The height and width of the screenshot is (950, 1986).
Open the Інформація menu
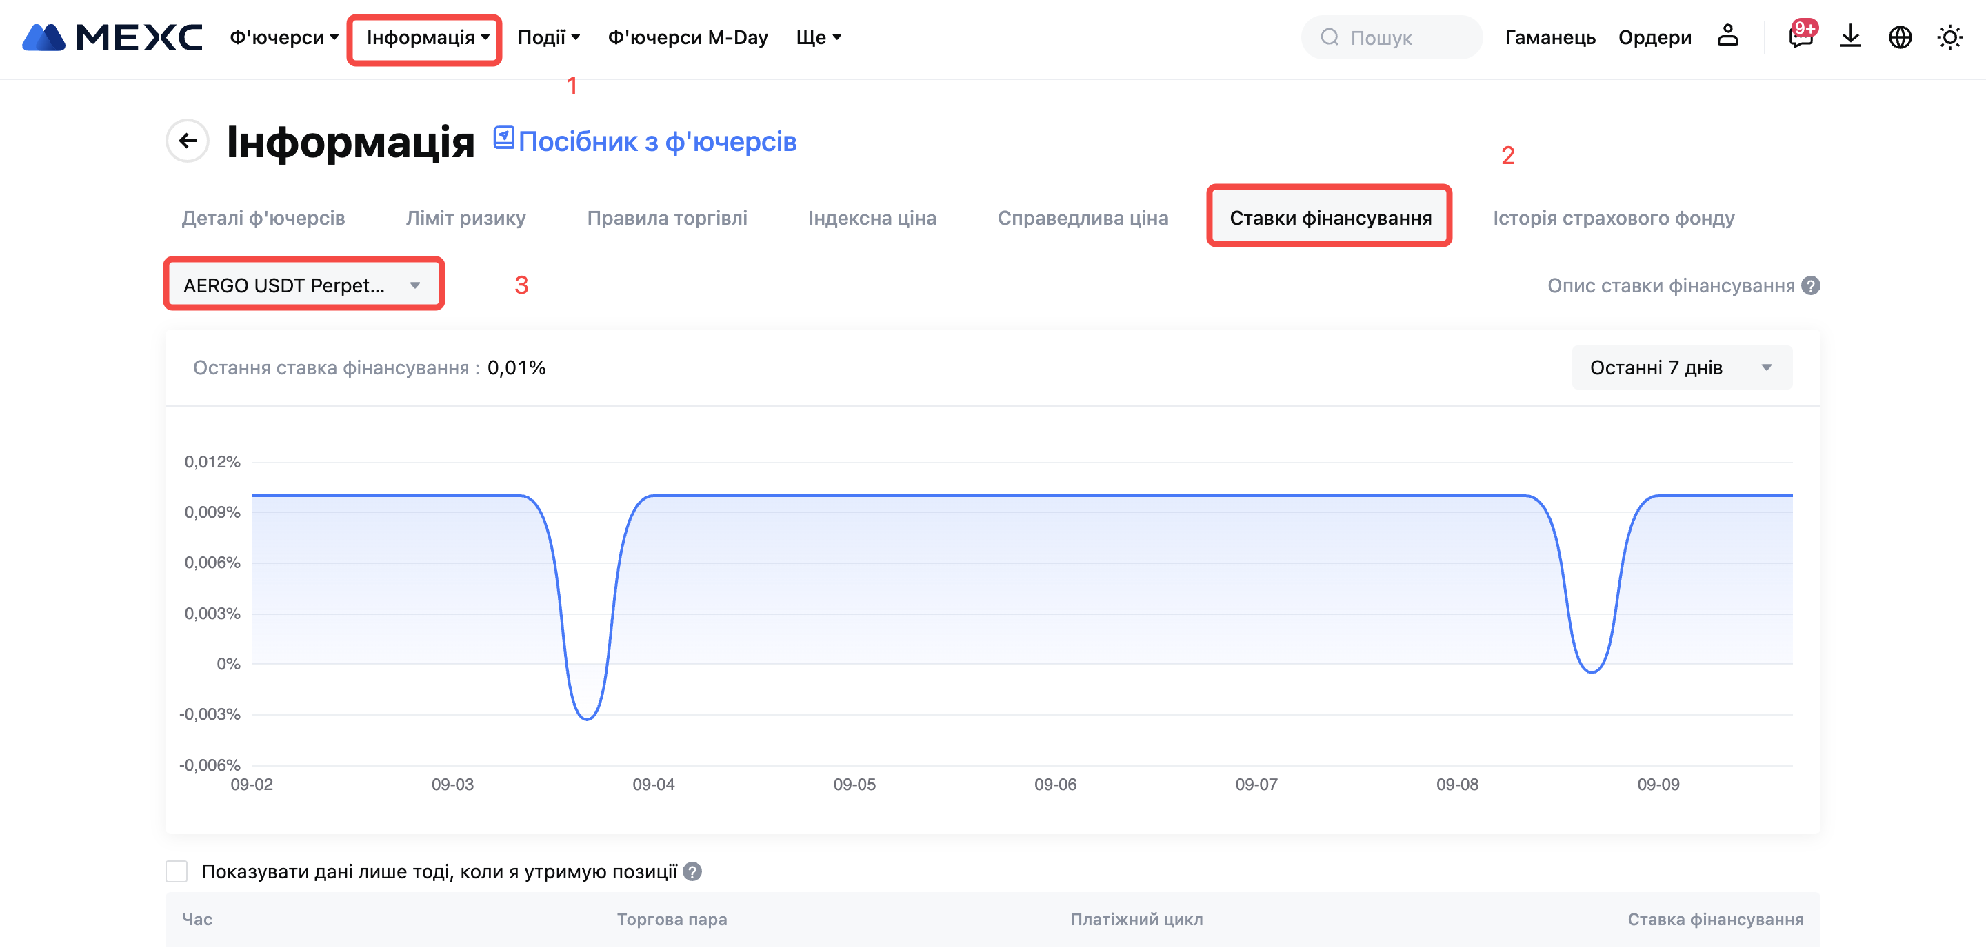click(x=426, y=37)
